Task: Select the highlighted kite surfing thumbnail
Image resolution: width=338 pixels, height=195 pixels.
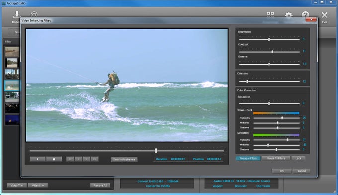Action: coord(12,86)
